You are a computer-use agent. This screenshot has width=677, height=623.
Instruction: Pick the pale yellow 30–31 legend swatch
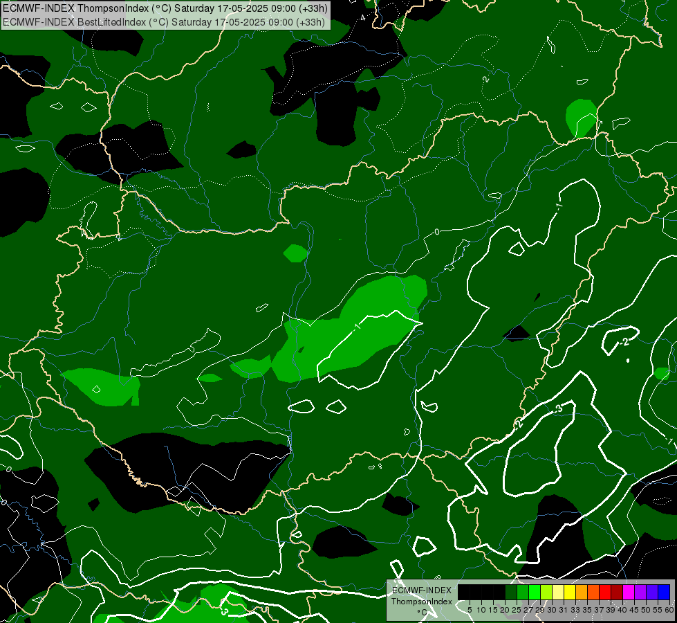(558, 592)
